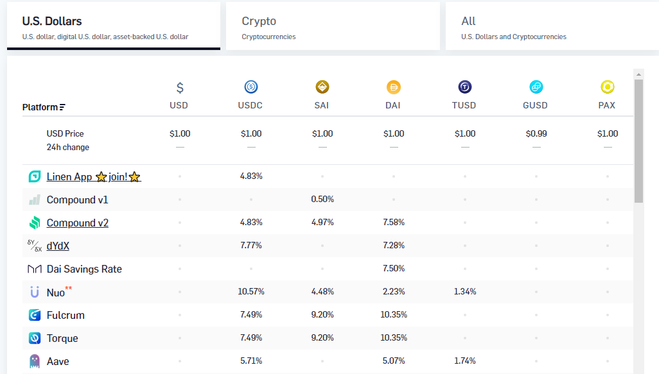Sort table by Platform column
The image size is (659, 374).
[x=44, y=107]
